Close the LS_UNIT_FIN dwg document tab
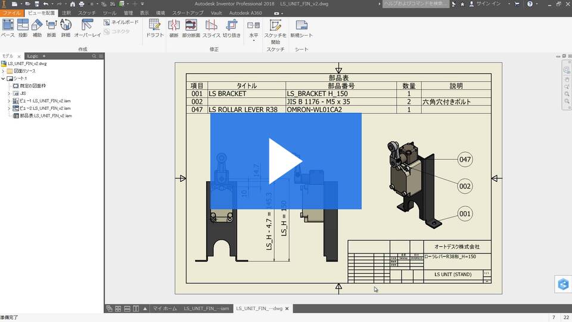572x322 pixels. (x=287, y=308)
